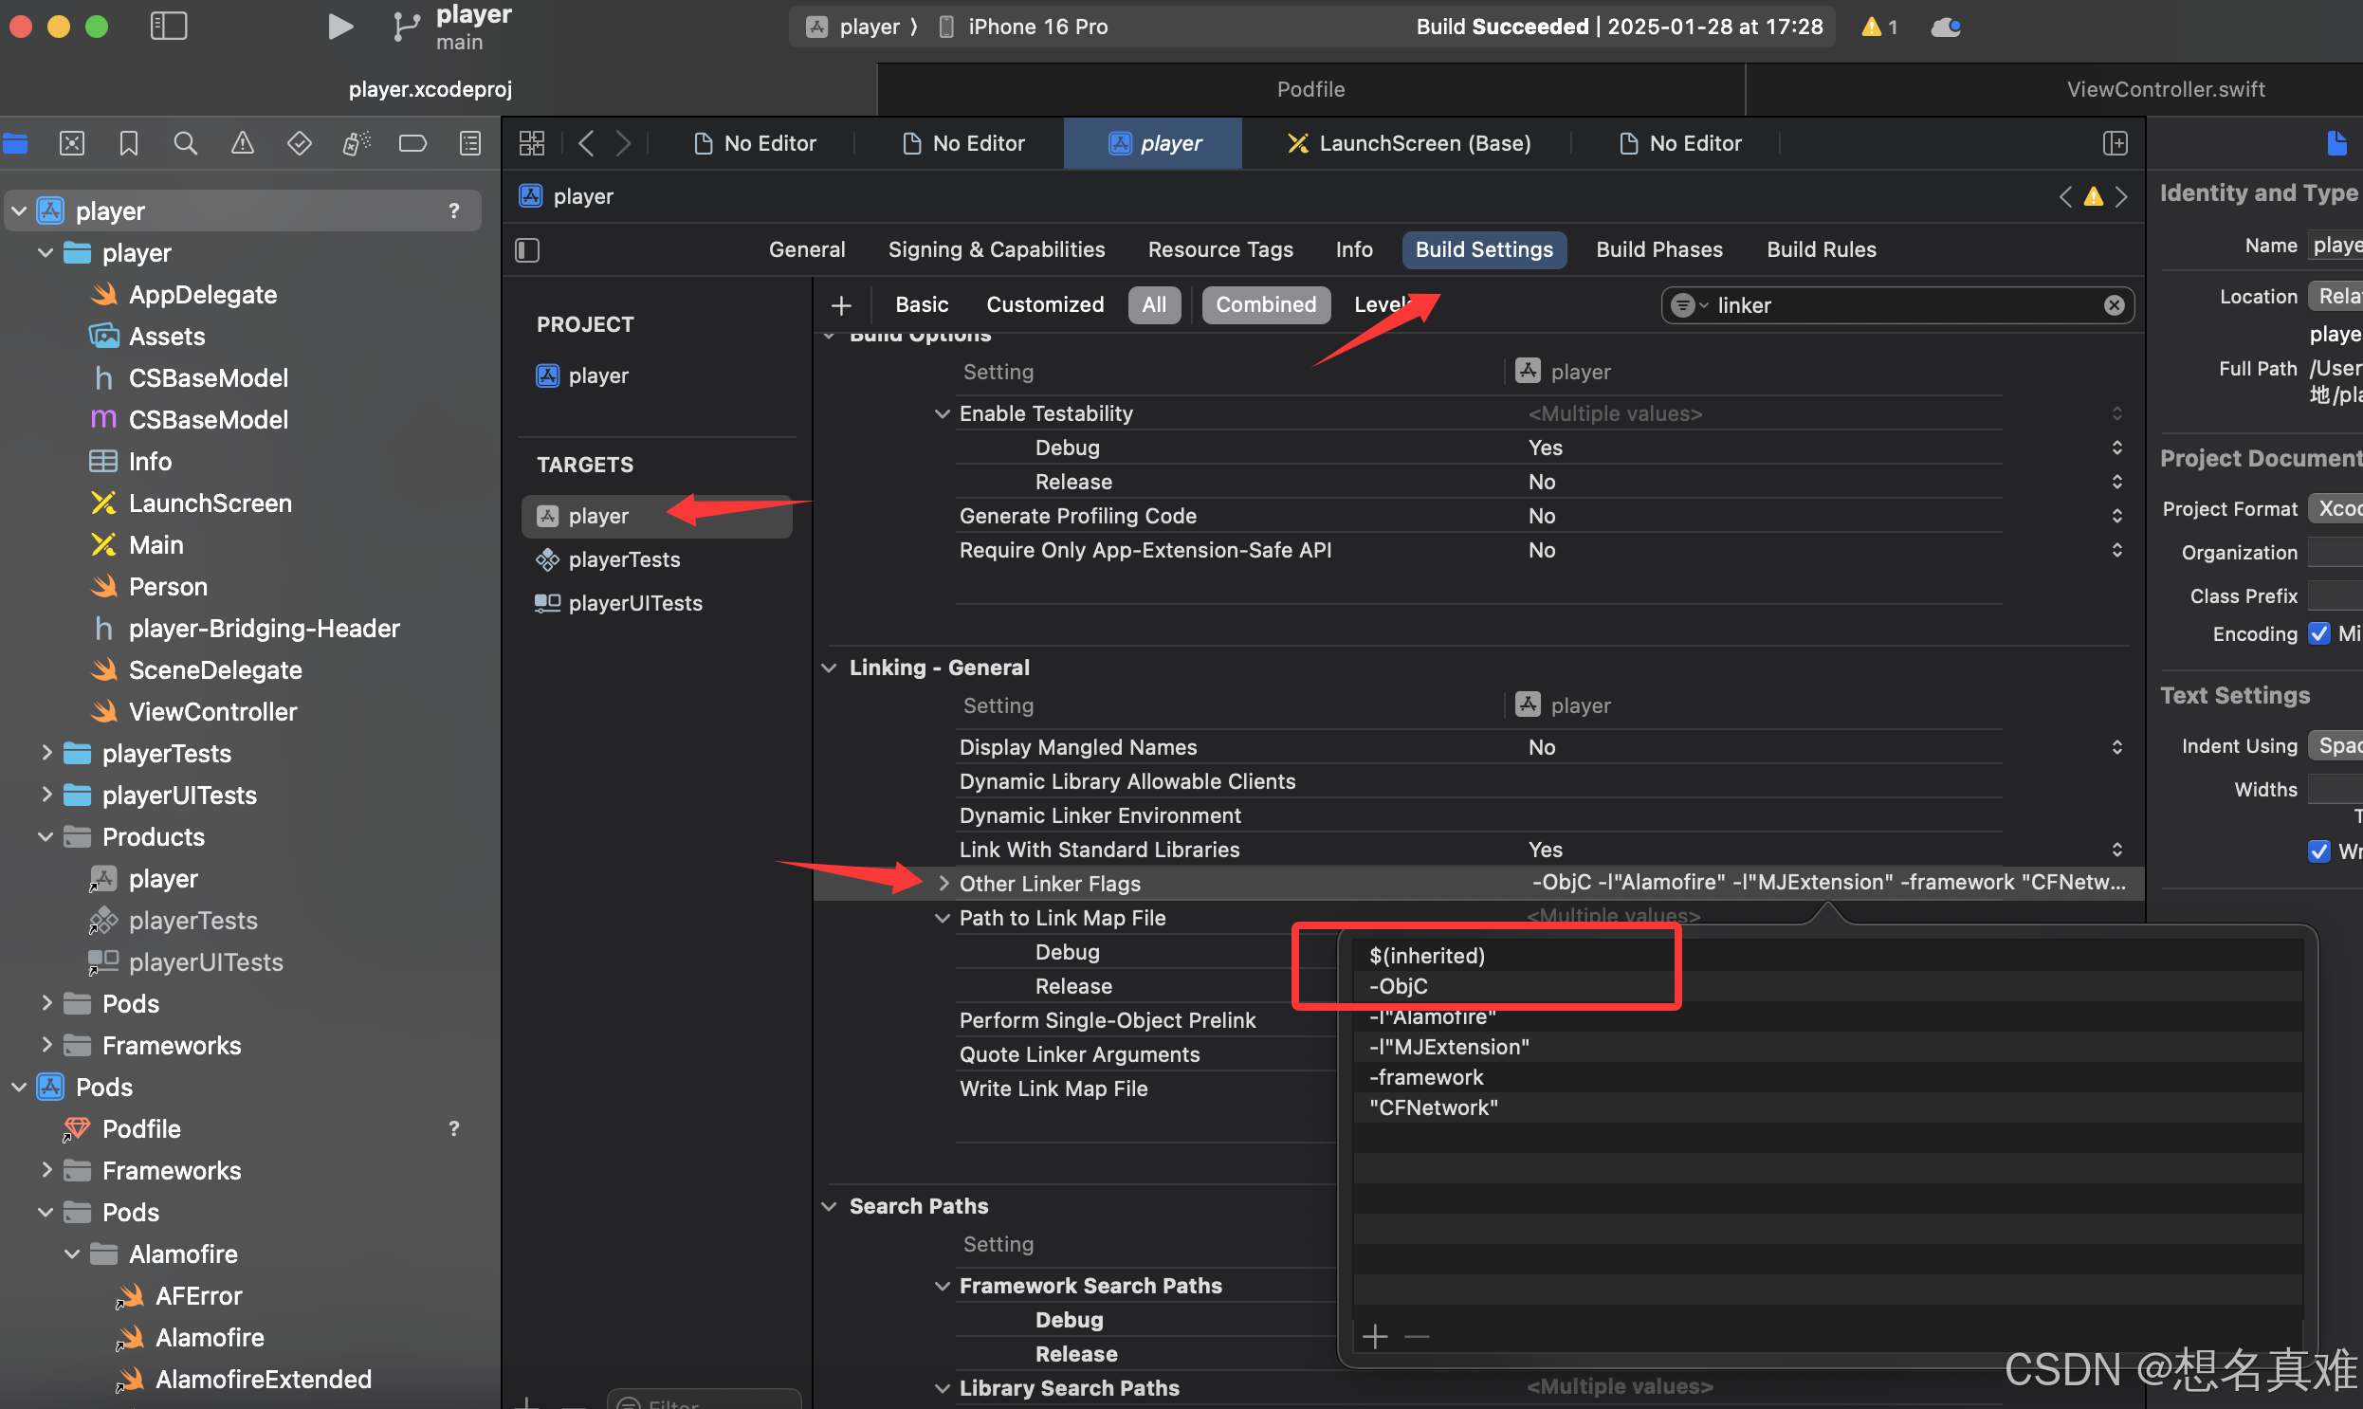Switch to the Build Phases tab
Screen dimensions: 2363x1409
[x=1658, y=249]
